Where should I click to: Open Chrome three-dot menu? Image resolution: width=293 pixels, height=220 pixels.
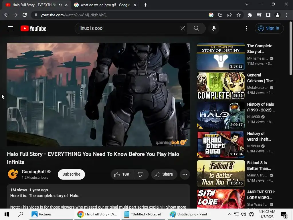(x=287, y=15)
